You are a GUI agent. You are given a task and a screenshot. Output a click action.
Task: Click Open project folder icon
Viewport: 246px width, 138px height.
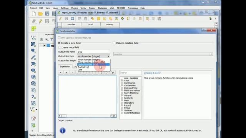40,14
